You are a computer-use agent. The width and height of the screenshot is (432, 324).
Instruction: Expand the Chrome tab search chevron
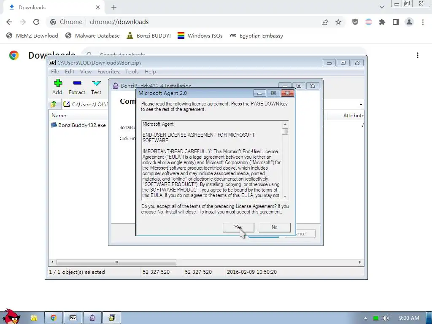pos(381,7)
